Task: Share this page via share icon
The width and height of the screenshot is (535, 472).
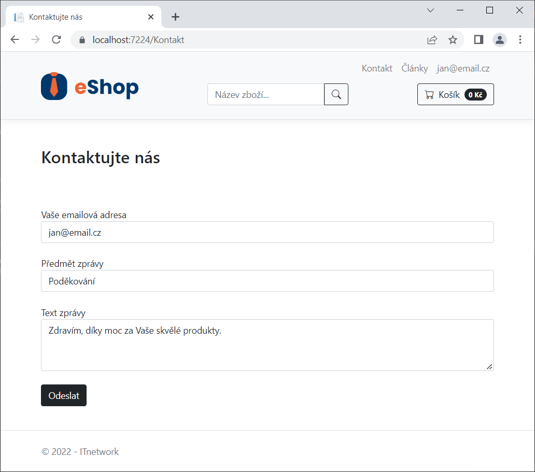Action: [432, 40]
